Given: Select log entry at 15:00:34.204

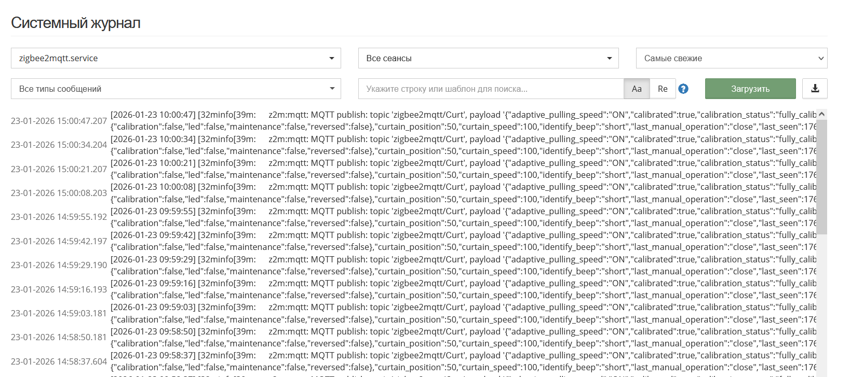Looking at the screenshot, I should [x=59, y=145].
